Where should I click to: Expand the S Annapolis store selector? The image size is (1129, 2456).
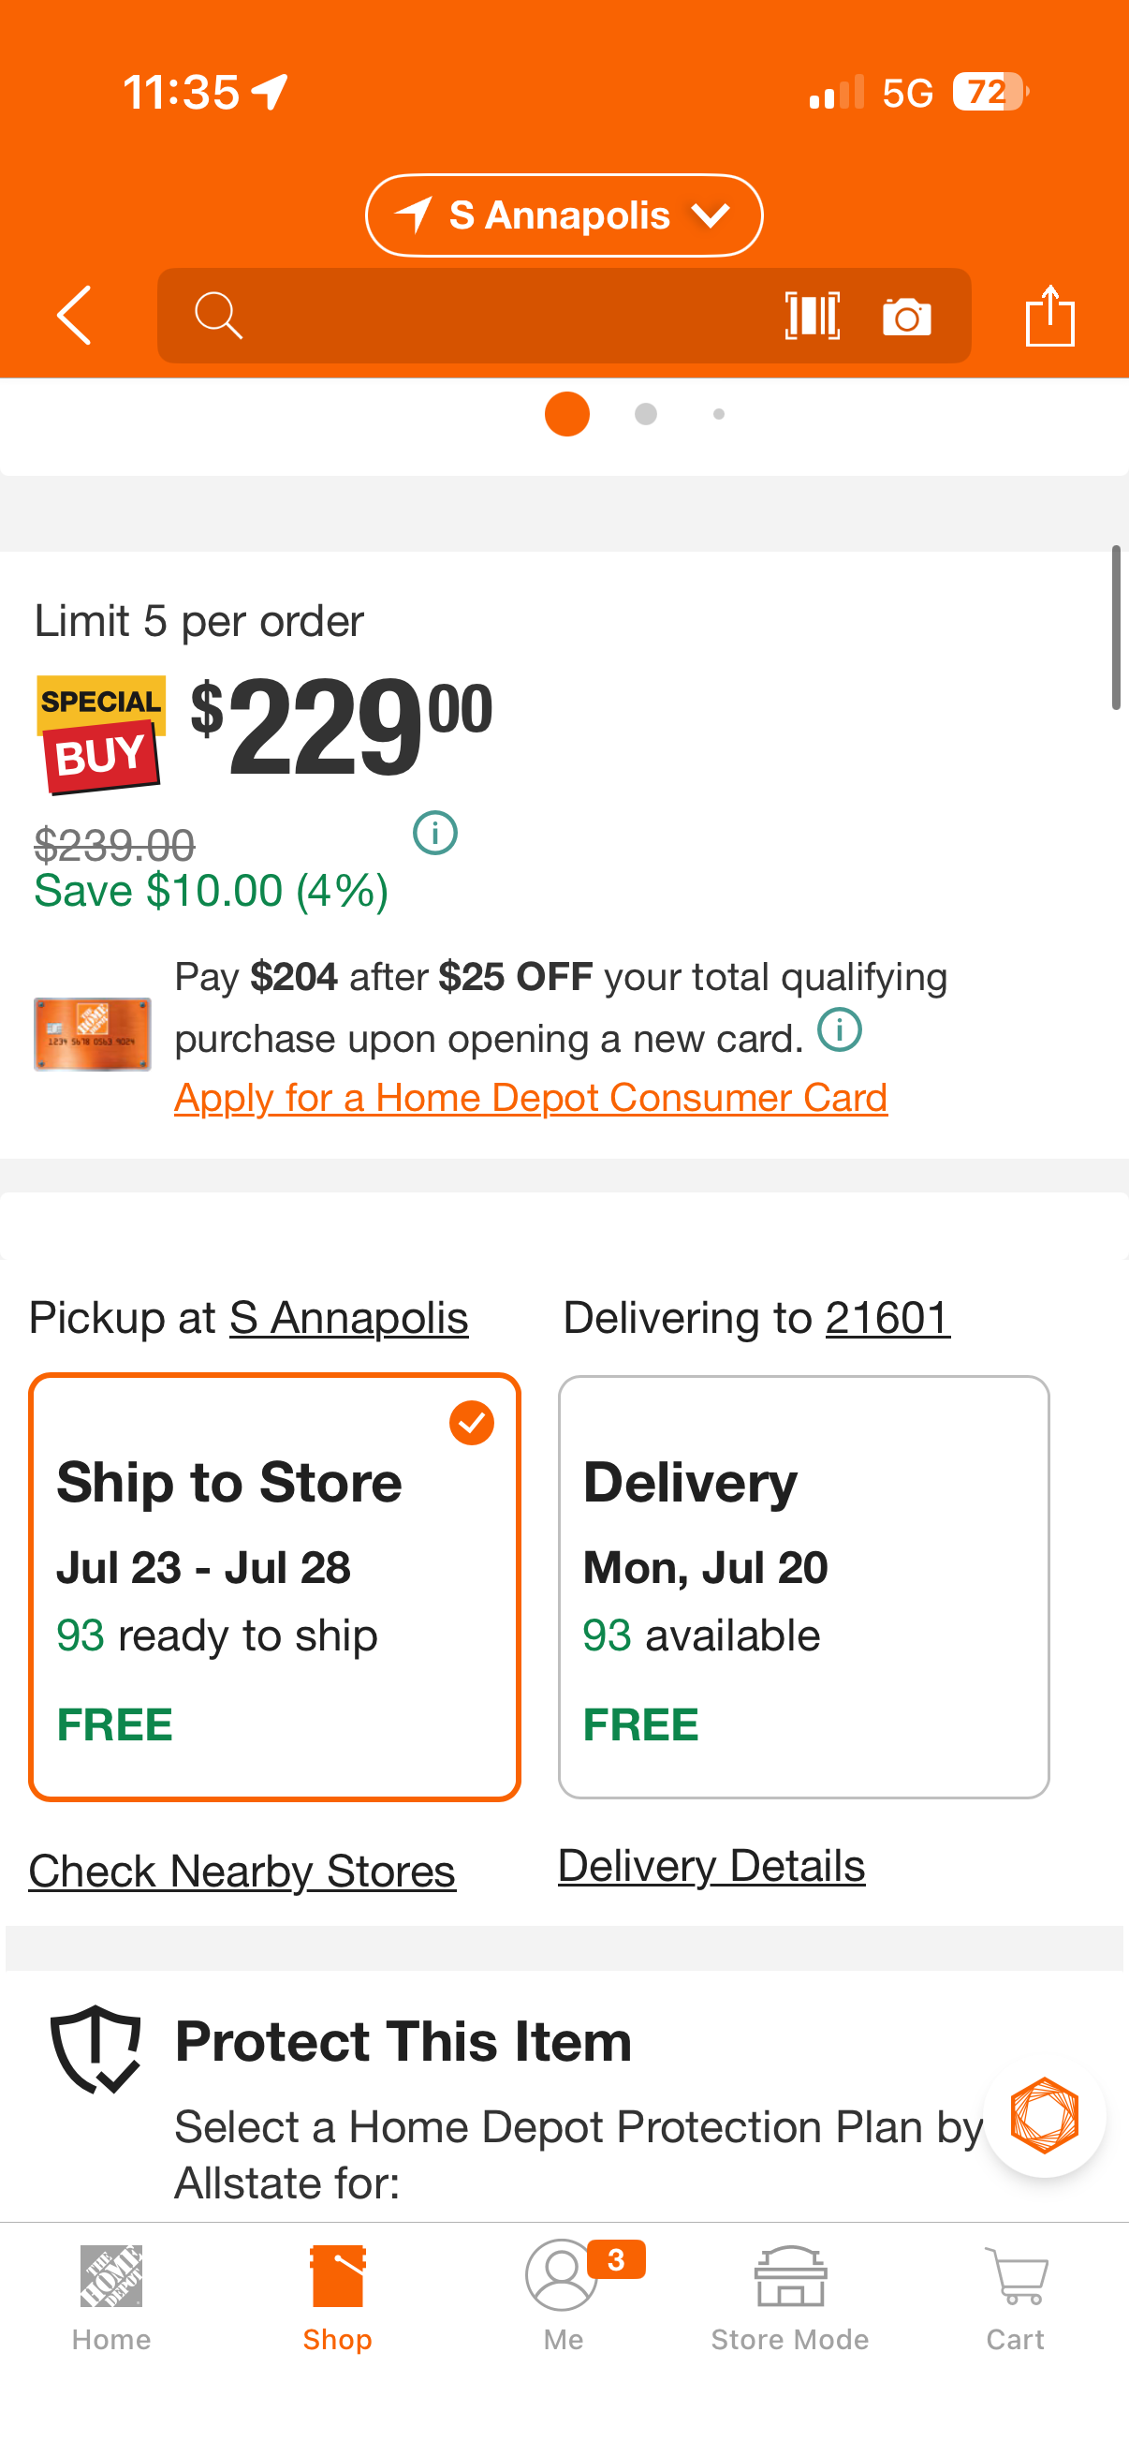(564, 215)
